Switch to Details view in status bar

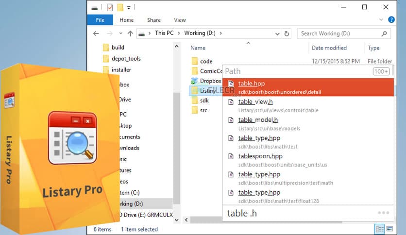pos(380,229)
